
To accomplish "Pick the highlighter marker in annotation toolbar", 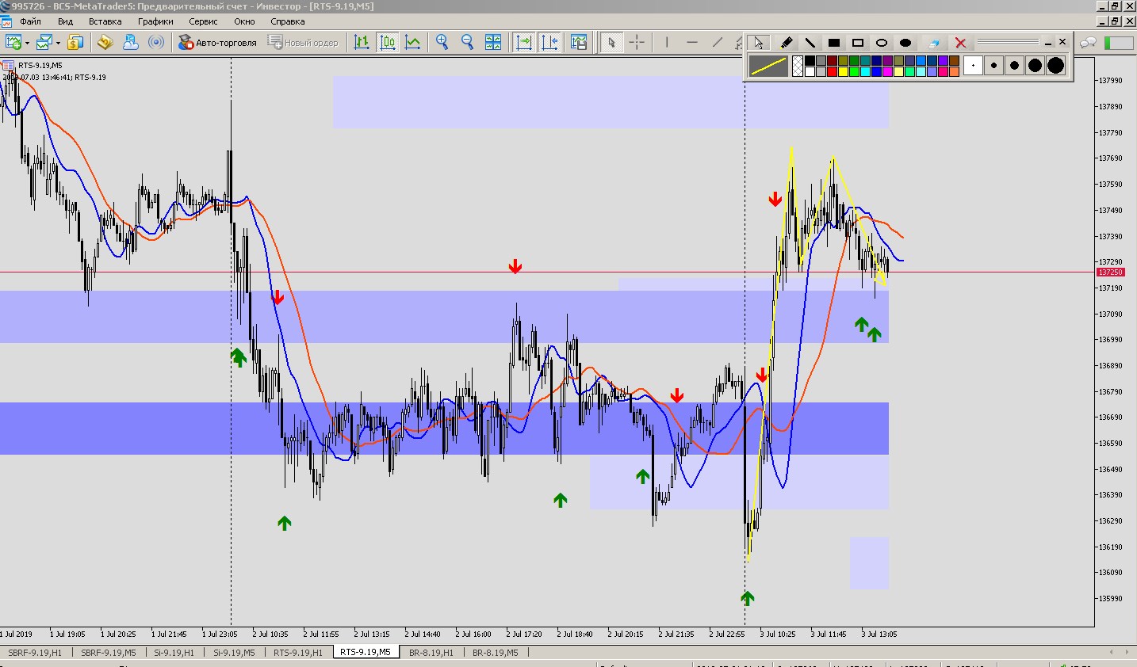I will [x=786, y=43].
